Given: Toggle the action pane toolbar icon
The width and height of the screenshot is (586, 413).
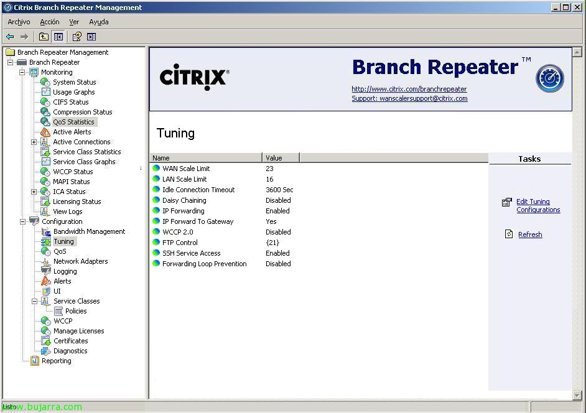Looking at the screenshot, I should coord(91,37).
